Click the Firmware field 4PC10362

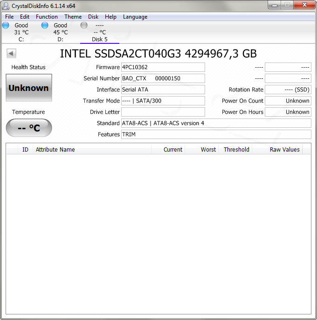click(x=163, y=67)
